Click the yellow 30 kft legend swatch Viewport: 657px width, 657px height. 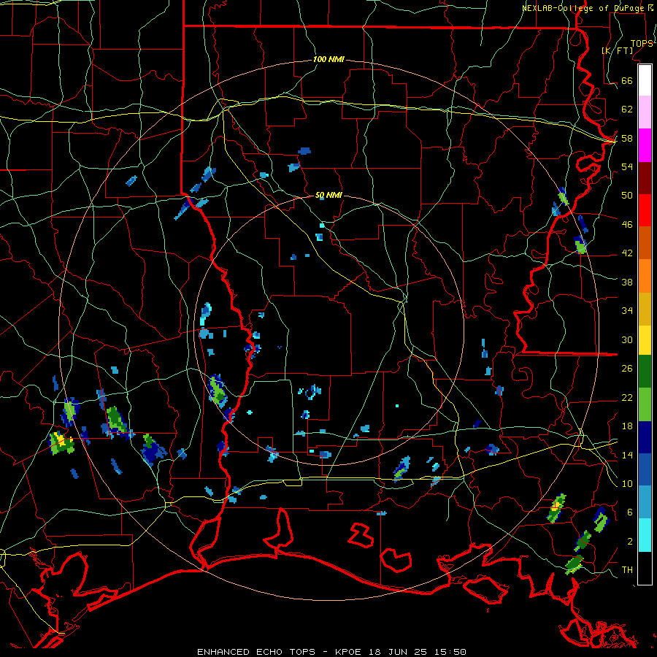645,340
